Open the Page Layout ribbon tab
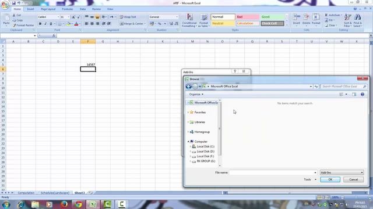 [x=48, y=9]
